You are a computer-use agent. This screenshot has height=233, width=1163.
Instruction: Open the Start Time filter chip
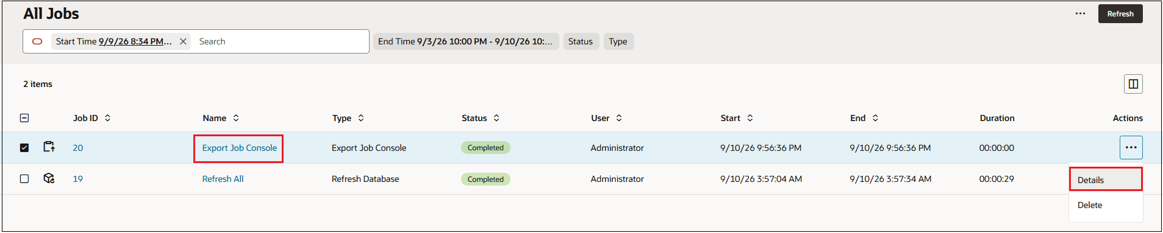pyautogui.click(x=114, y=41)
